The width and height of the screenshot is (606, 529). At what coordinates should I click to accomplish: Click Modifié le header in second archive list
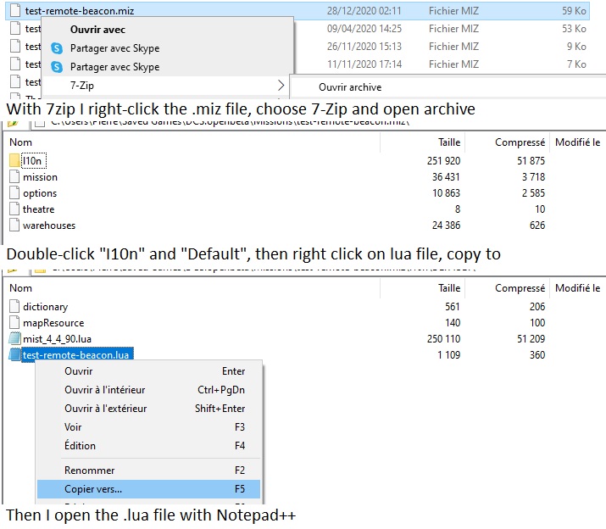pyautogui.click(x=577, y=288)
